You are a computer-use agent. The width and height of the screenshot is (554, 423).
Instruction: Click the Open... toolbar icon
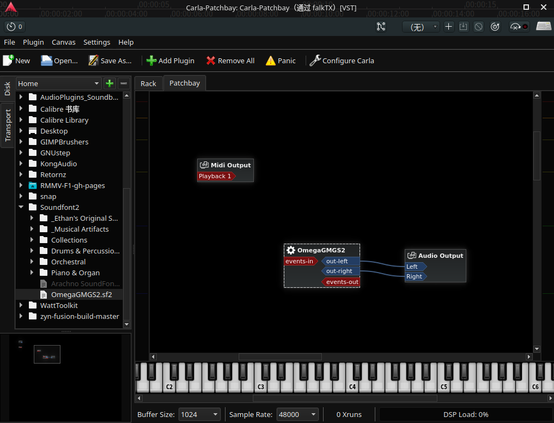[x=46, y=61]
